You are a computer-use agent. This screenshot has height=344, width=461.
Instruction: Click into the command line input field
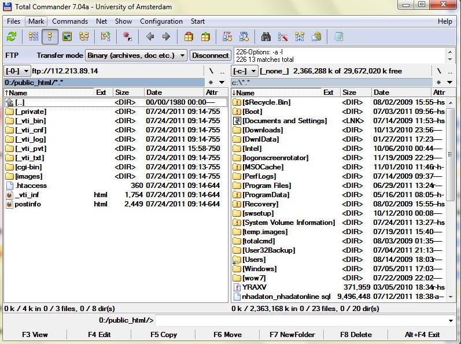(301, 320)
